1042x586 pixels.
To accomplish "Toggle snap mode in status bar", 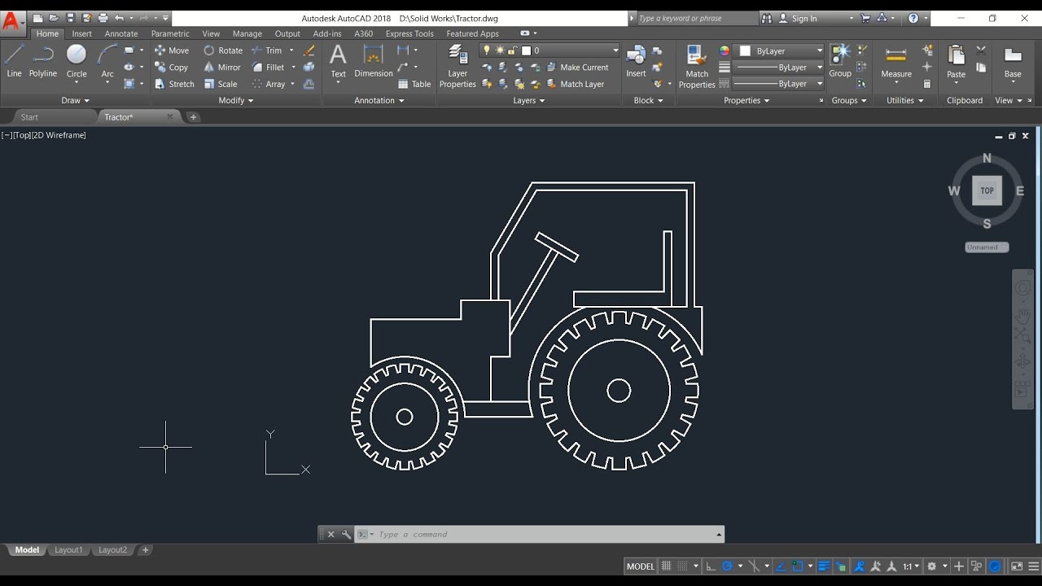I will pyautogui.click(x=684, y=566).
